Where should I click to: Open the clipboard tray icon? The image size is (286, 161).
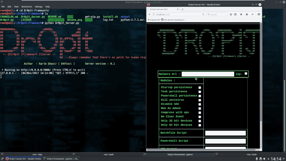pyautogui.click(x=261, y=159)
